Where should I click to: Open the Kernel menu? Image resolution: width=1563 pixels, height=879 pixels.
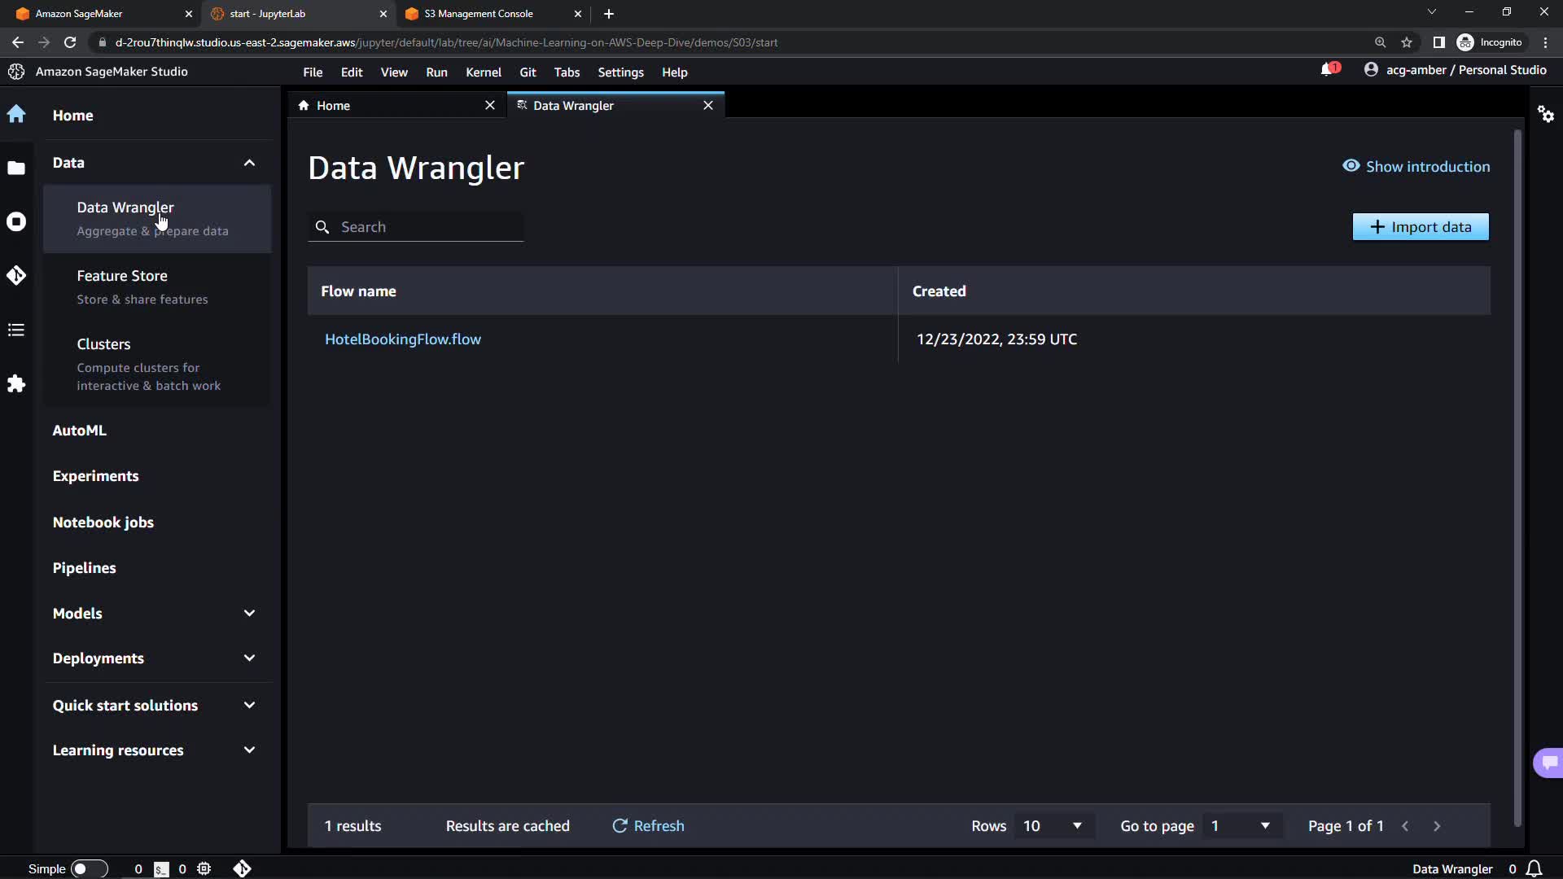(x=483, y=72)
